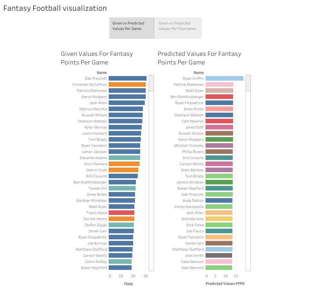The height and width of the screenshot is (294, 310).
Task: Select the Sam Darnold name label
Action: tap(193, 267)
